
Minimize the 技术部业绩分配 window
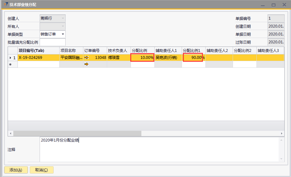[262, 5]
